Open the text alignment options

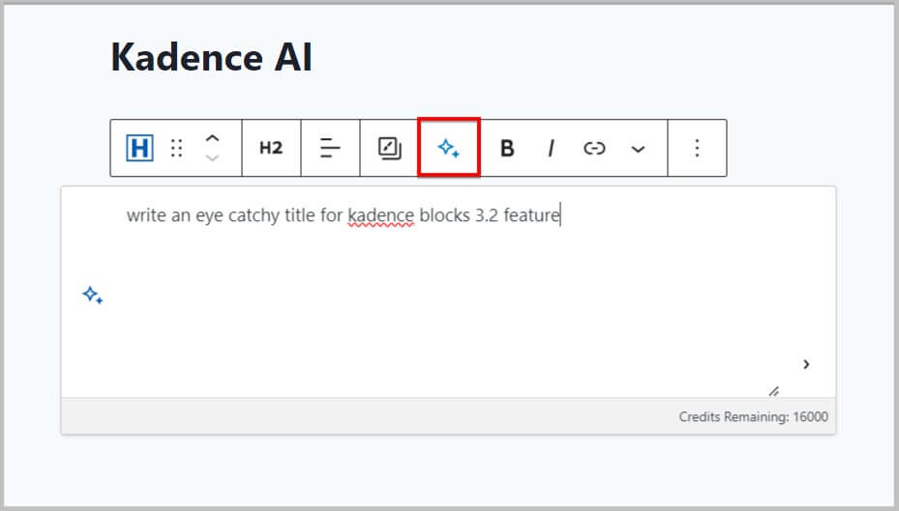[x=331, y=148]
